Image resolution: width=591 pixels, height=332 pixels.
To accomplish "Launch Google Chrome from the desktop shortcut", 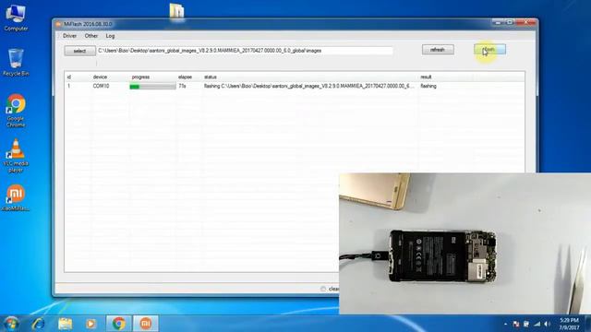I will coord(16,111).
